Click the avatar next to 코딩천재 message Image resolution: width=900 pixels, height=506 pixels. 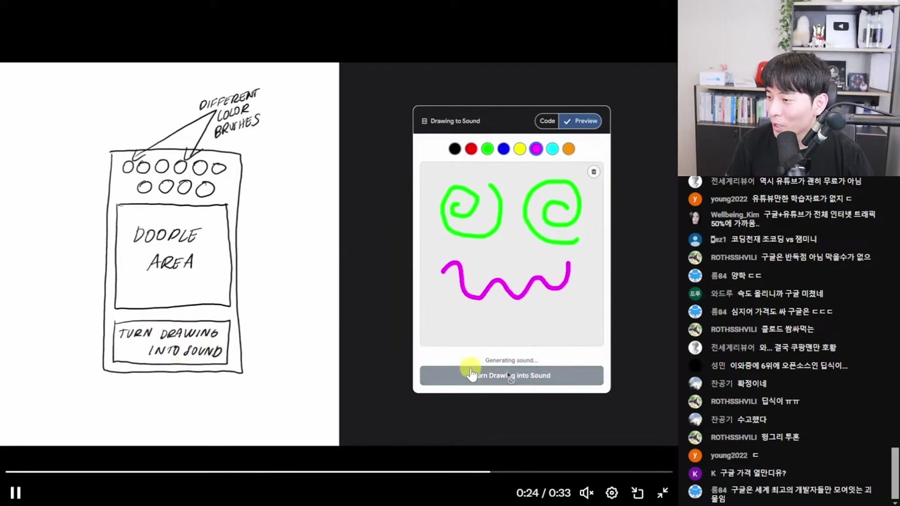695,239
